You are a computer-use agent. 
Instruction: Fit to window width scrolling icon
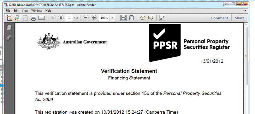tap(123, 18)
